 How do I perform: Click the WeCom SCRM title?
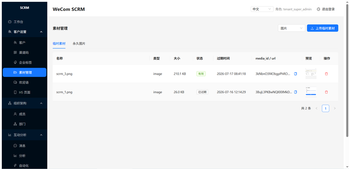pyautogui.click(x=69, y=9)
